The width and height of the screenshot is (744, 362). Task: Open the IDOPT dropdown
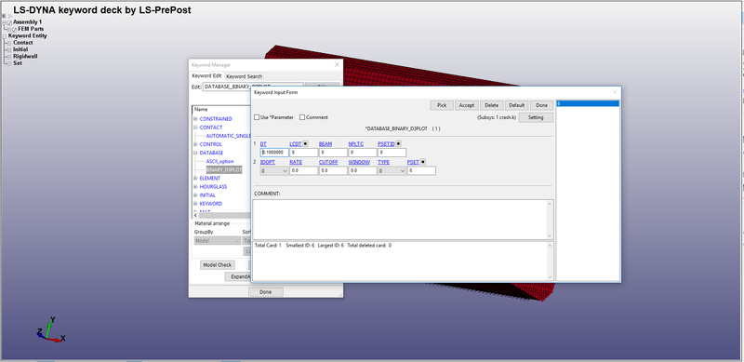click(274, 170)
